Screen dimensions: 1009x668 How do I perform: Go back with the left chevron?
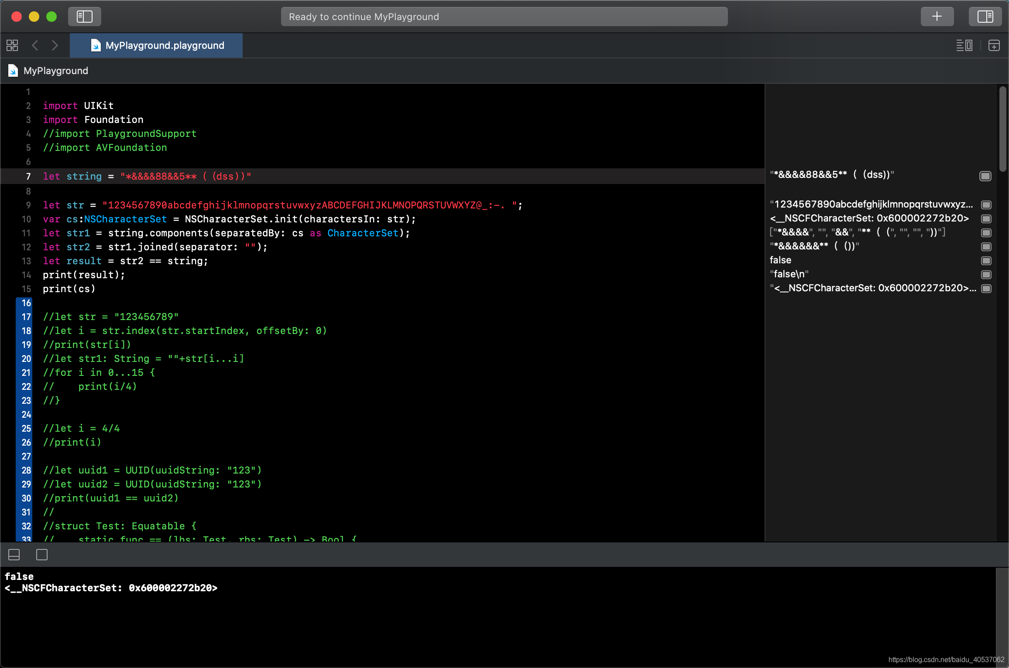35,45
